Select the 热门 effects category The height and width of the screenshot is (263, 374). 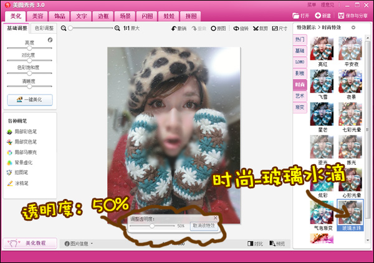click(x=300, y=39)
